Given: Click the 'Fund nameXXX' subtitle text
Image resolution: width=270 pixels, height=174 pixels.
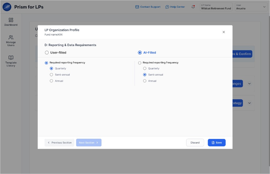Looking at the screenshot, I should [54, 34].
